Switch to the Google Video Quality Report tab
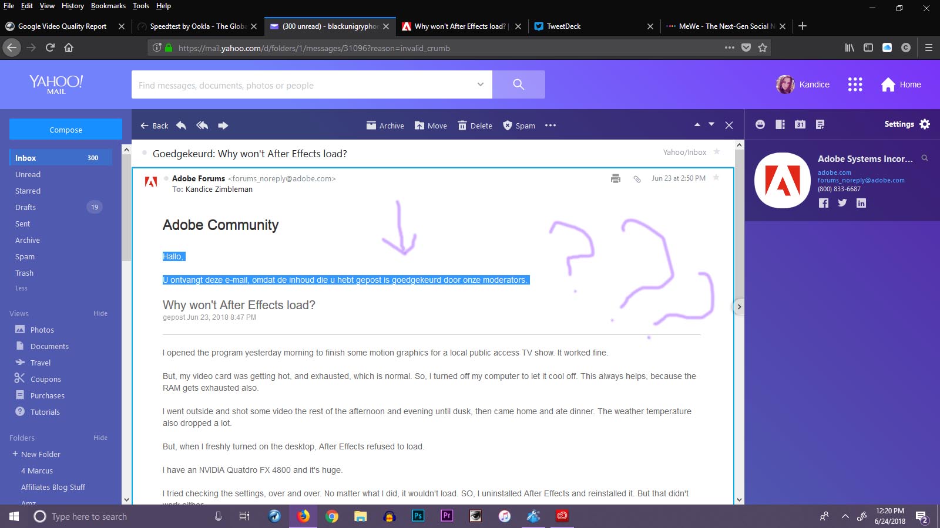 (65, 26)
